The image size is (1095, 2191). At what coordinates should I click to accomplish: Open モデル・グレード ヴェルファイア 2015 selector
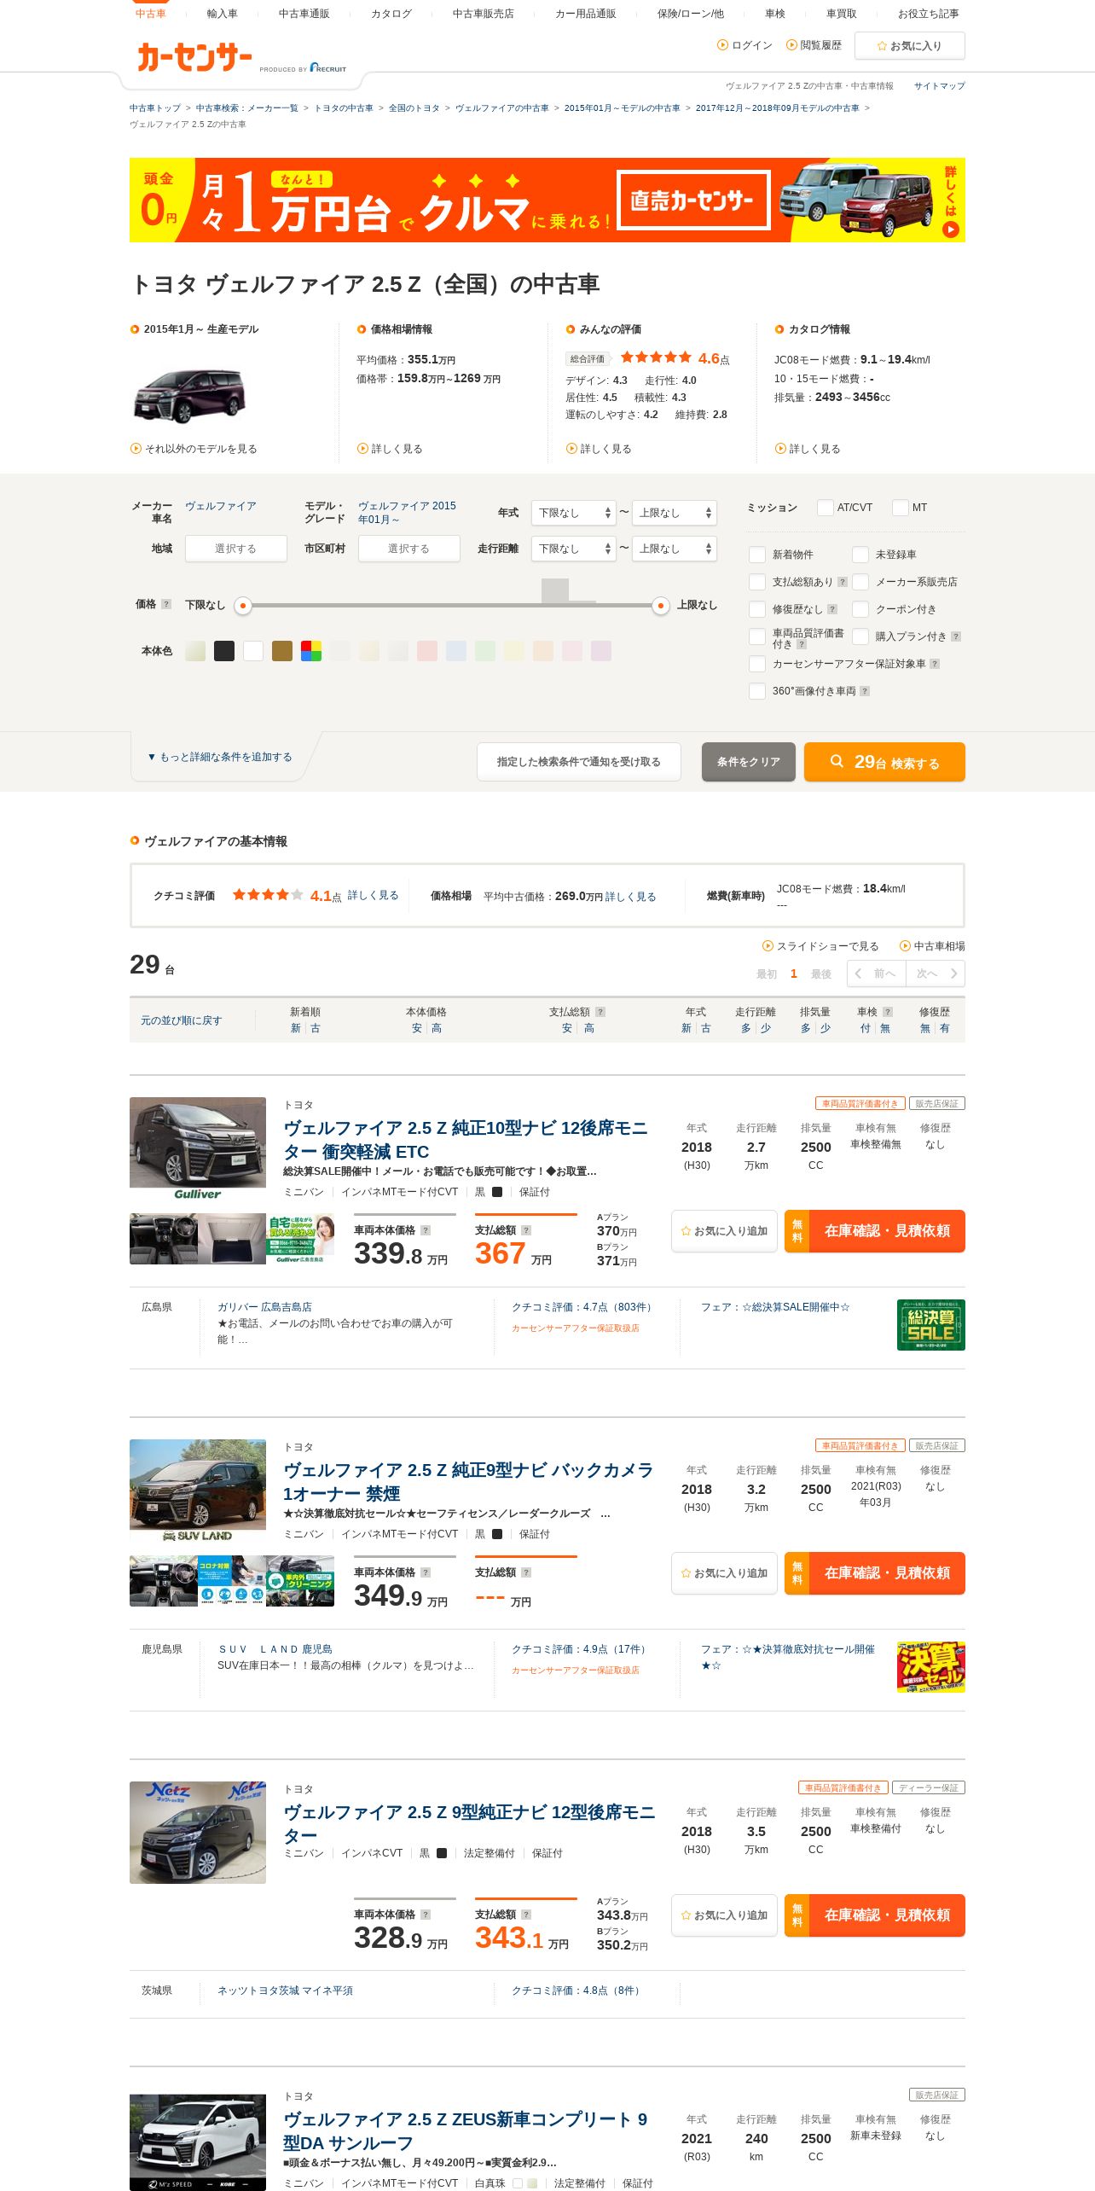tap(407, 512)
